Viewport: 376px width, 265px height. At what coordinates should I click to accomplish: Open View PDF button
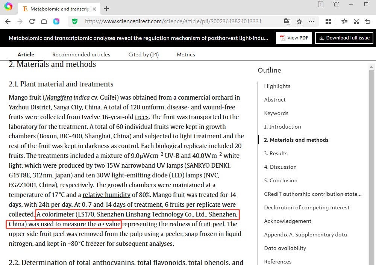pyautogui.click(x=294, y=38)
